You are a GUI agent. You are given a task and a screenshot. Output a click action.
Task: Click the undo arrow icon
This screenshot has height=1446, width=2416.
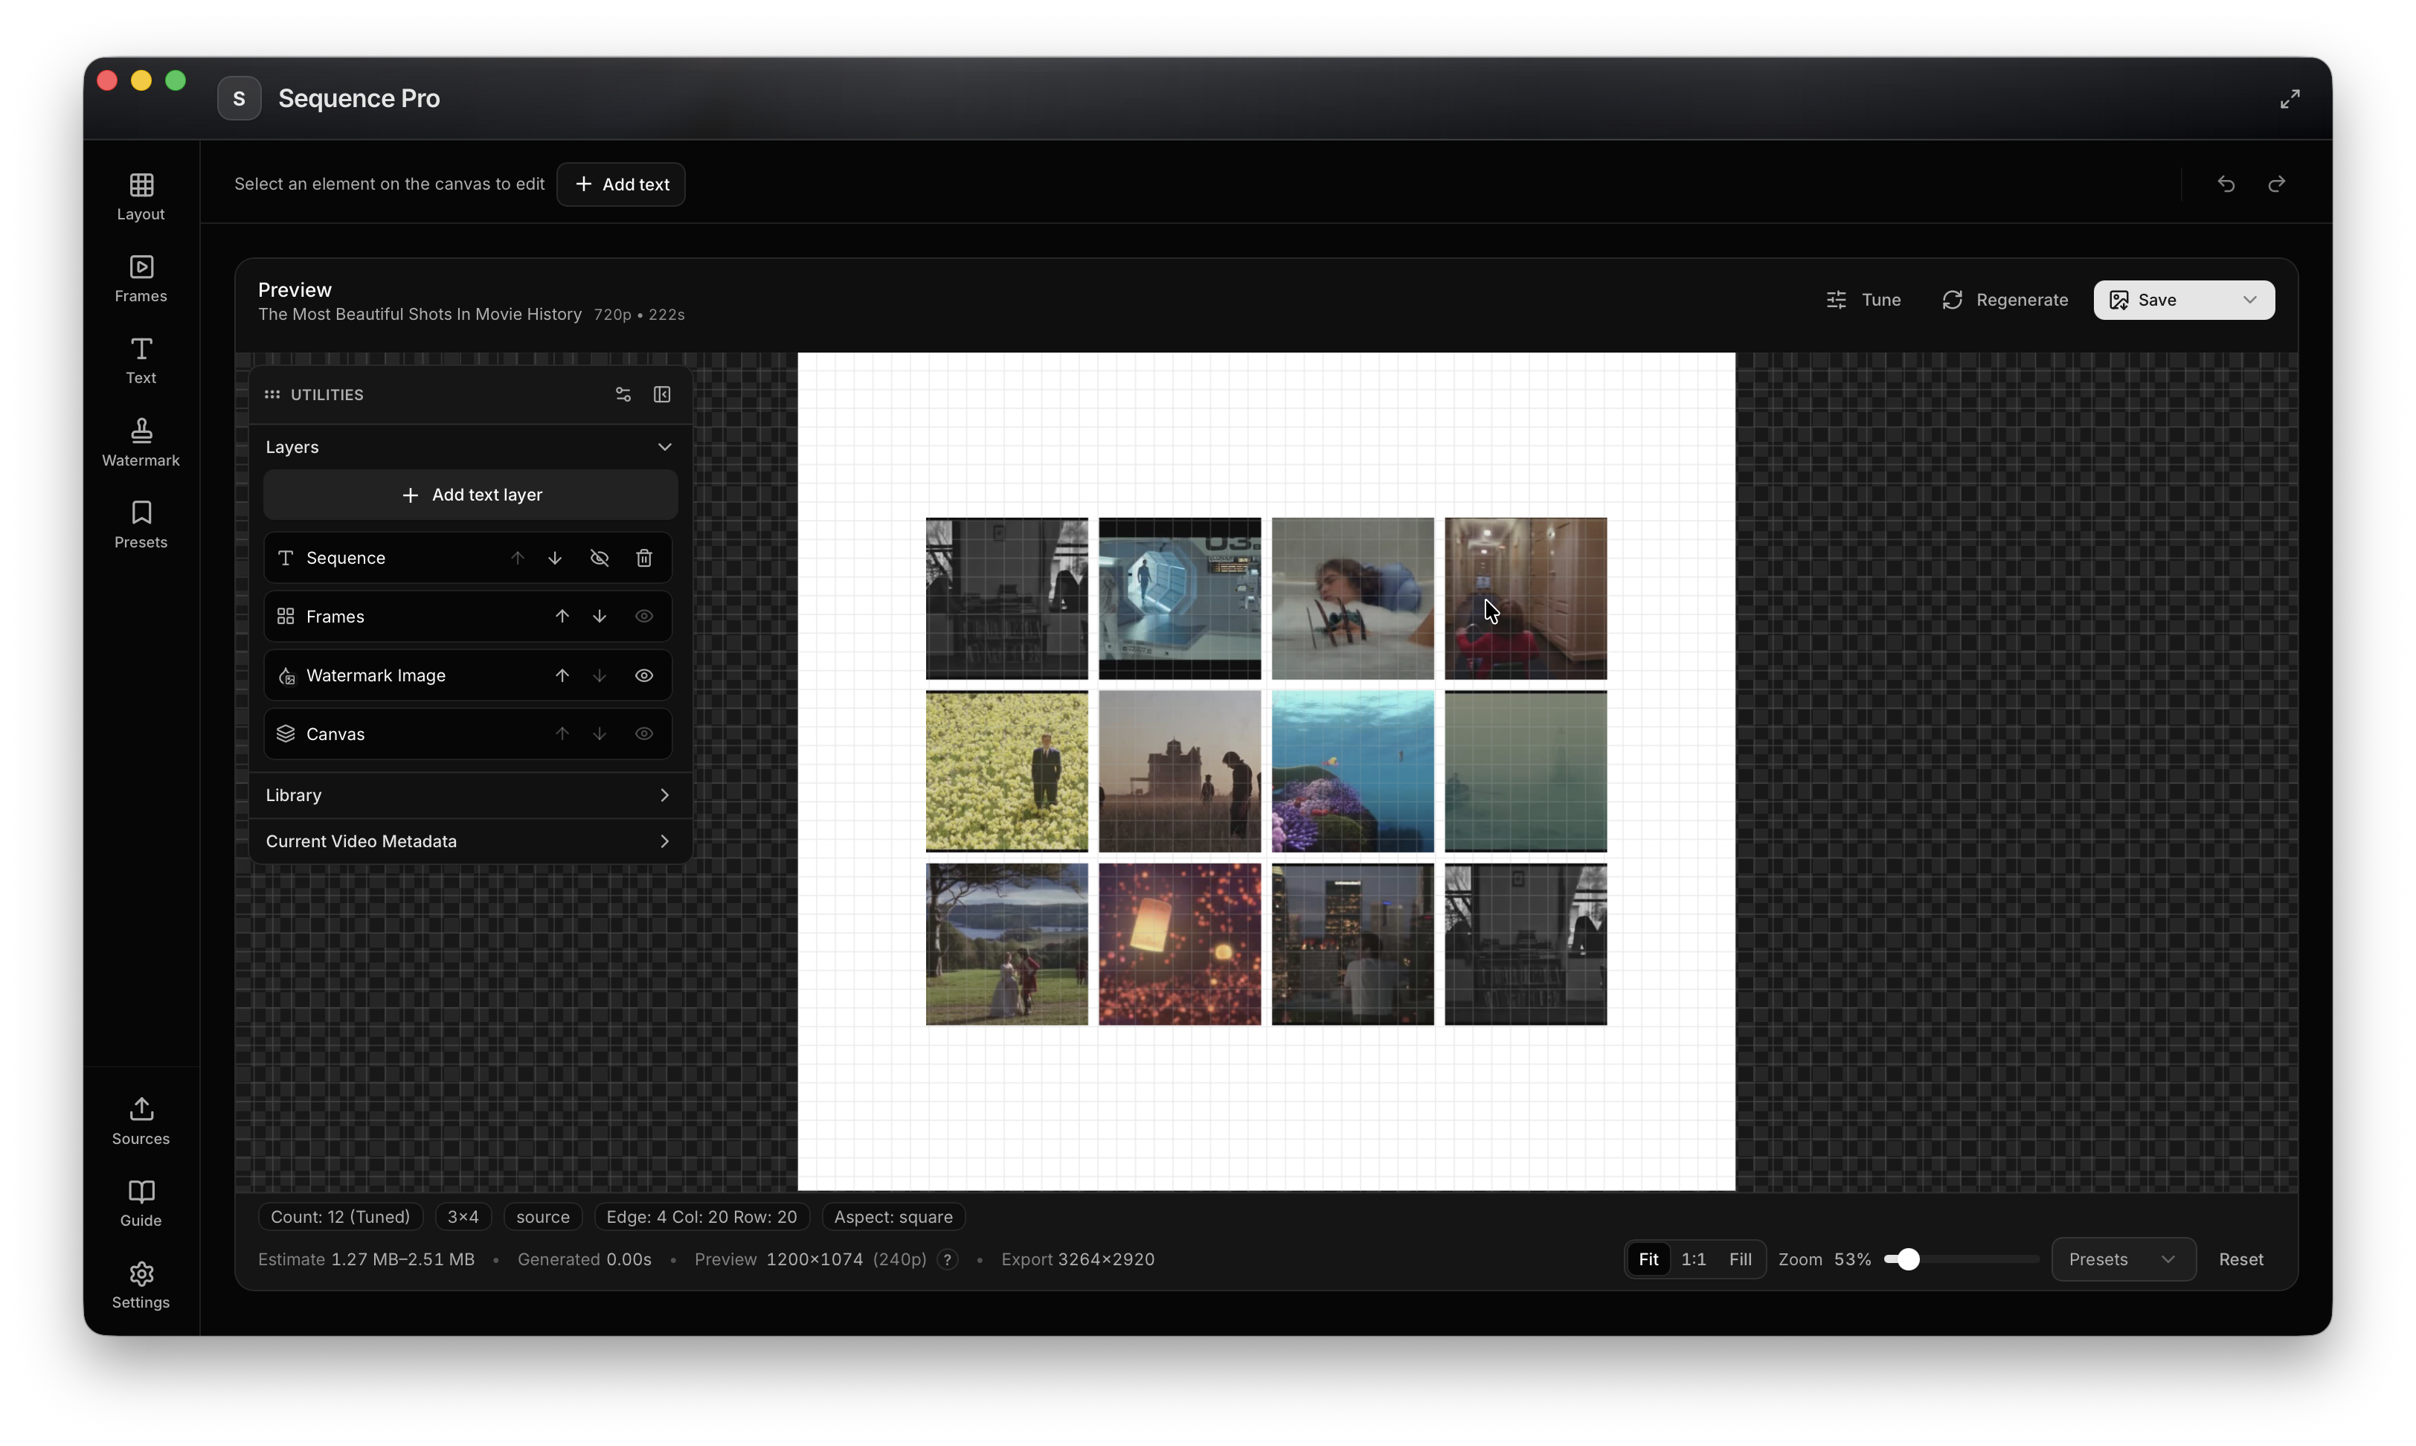pyautogui.click(x=2225, y=184)
